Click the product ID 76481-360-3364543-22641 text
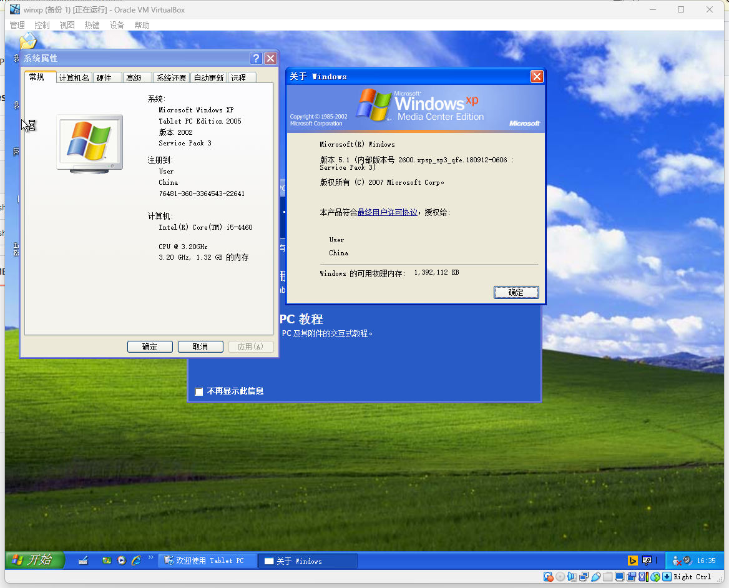Viewport: 729px width, 588px height. click(x=202, y=194)
